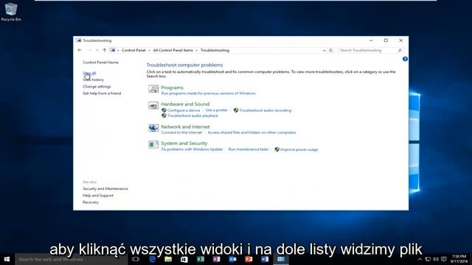
Task: Click Hardware and Sound heading
Action: (185, 104)
